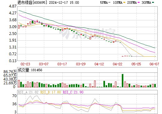The height and width of the screenshot is (114, 162).
Task: Click the RSI_A:21.82 indicator label
Action: (x=28, y=92)
